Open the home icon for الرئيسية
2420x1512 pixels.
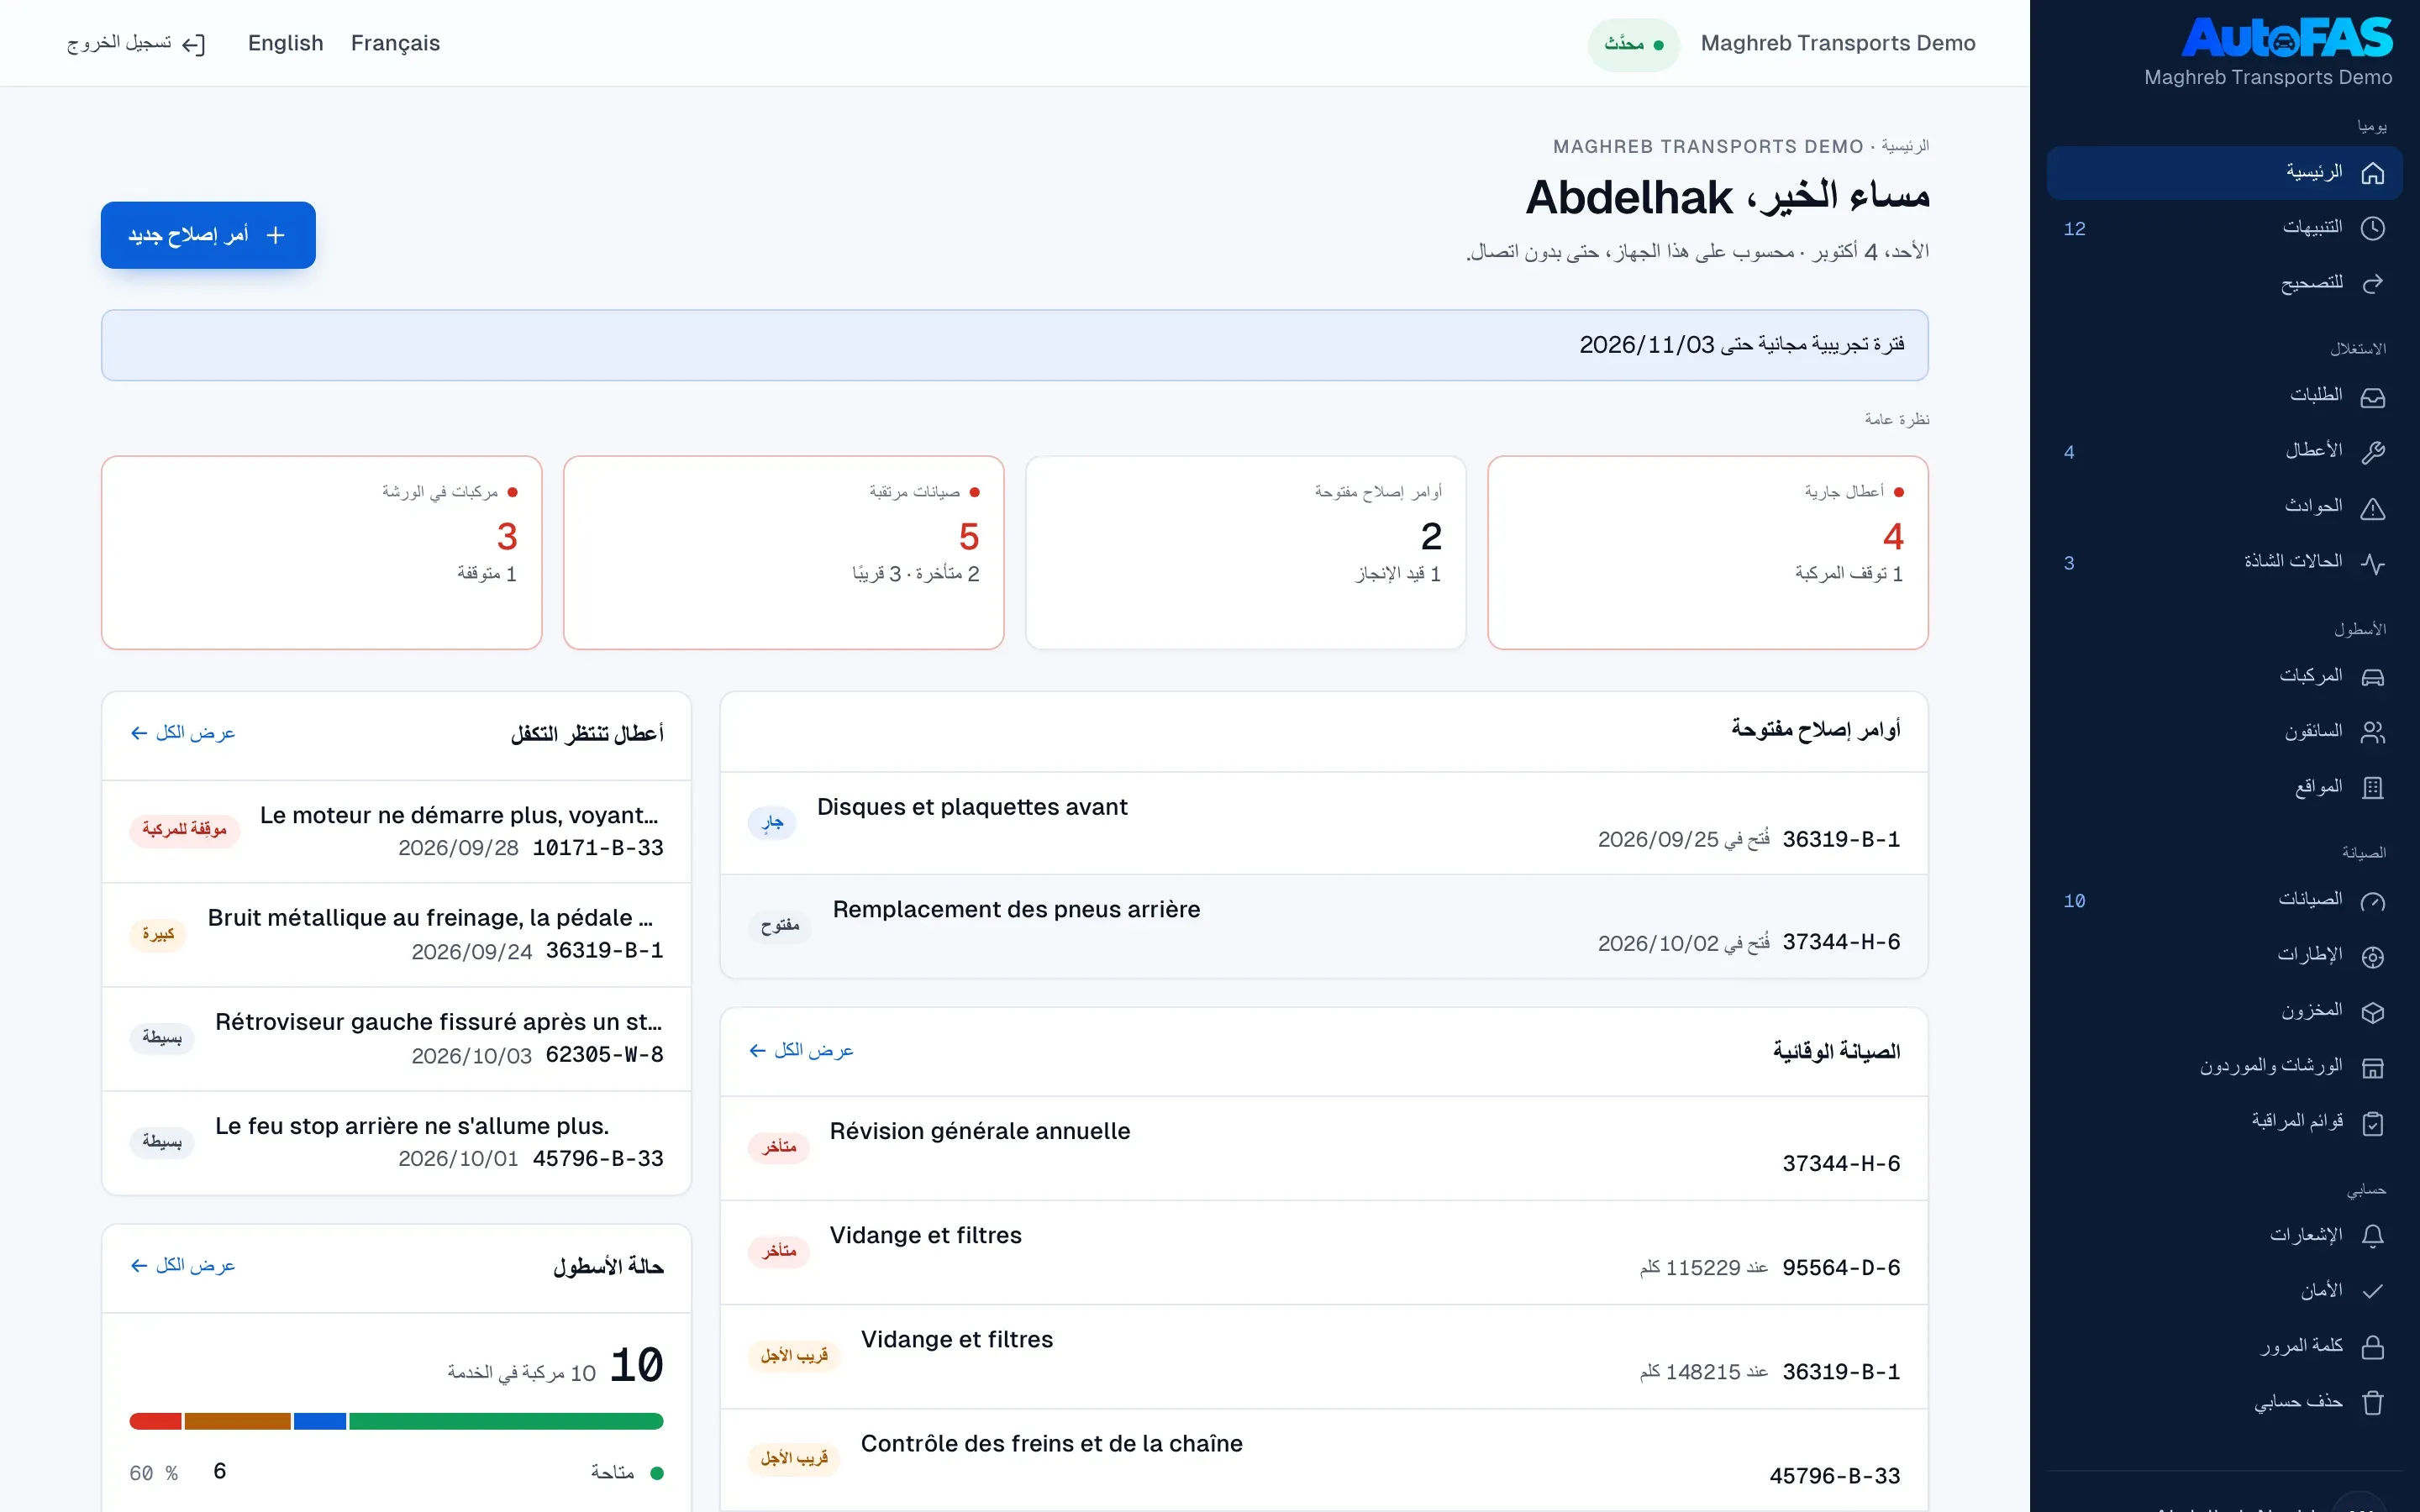(x=2372, y=173)
